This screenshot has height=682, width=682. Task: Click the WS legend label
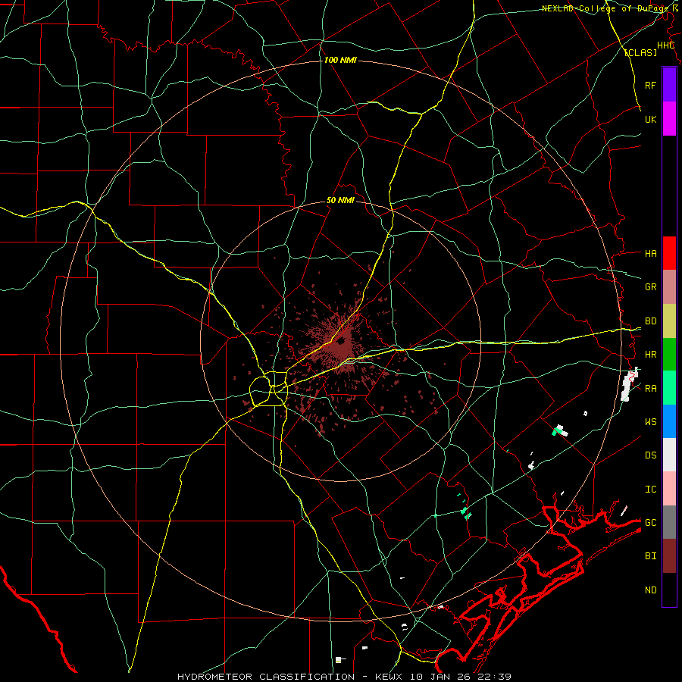[650, 421]
